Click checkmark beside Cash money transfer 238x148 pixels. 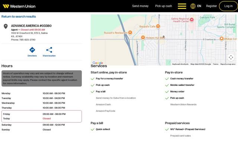pyautogui.click(x=167, y=79)
